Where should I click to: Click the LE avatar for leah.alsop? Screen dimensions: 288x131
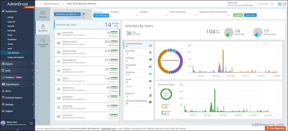coord(58,108)
